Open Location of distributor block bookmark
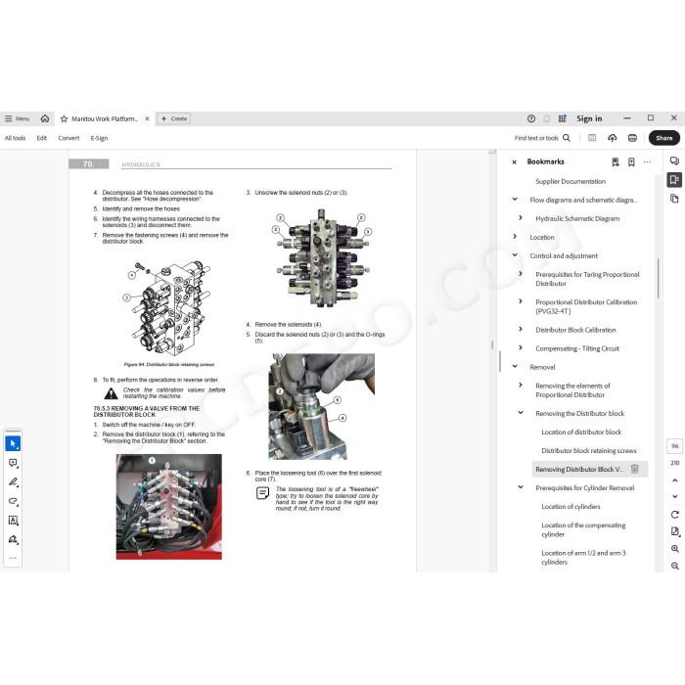Screen dimensions: 685x685 581,433
